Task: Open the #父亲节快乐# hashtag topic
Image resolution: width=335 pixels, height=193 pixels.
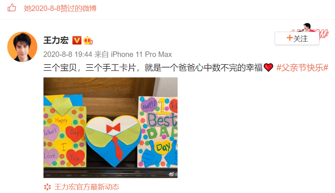Action: tap(302, 67)
